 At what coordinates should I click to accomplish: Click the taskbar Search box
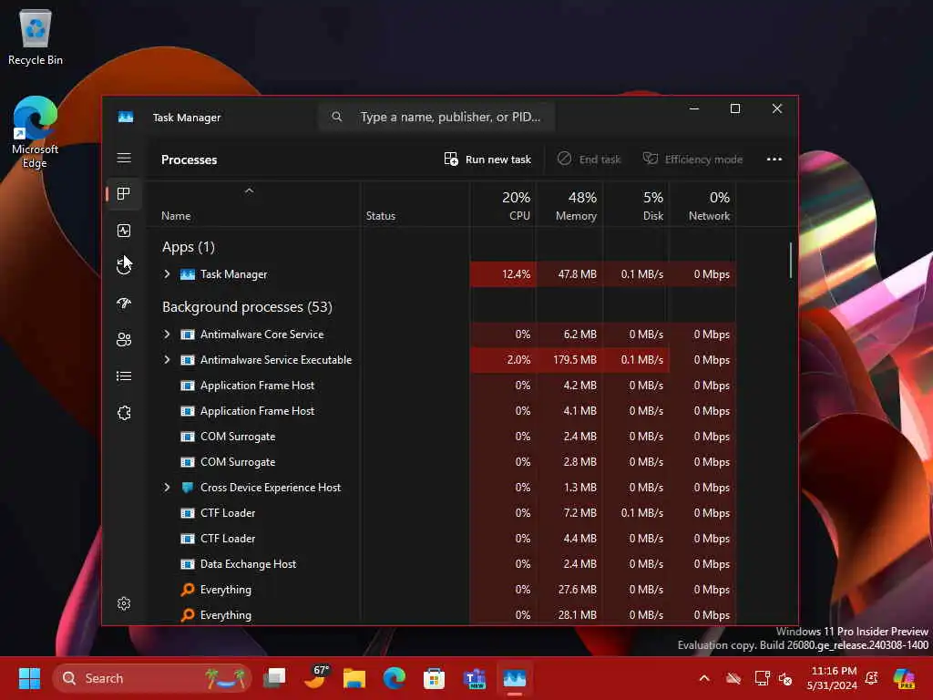tap(152, 678)
